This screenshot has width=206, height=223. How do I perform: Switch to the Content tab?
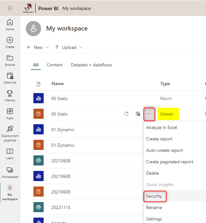(x=54, y=65)
